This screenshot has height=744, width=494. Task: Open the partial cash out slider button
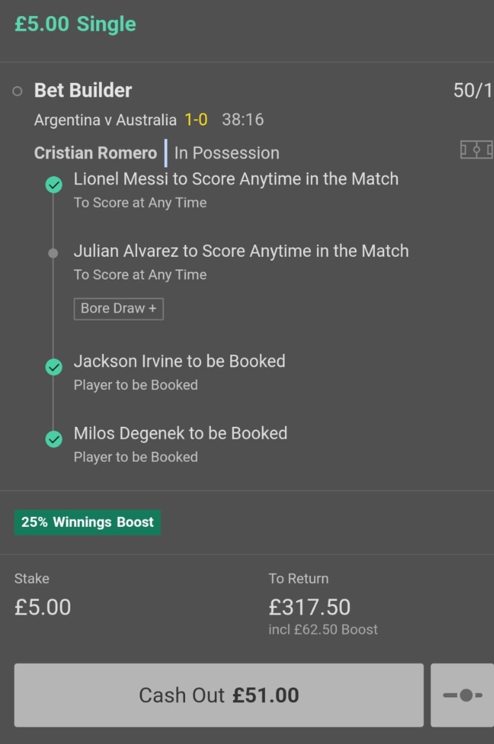[x=462, y=695]
